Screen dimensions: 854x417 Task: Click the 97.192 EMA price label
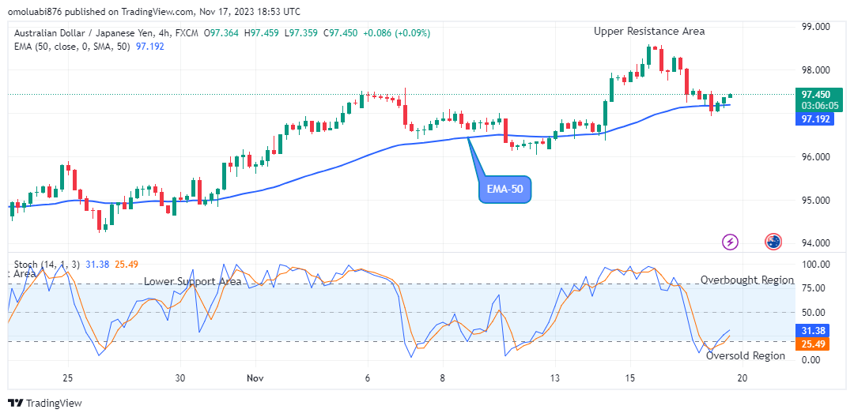click(814, 119)
